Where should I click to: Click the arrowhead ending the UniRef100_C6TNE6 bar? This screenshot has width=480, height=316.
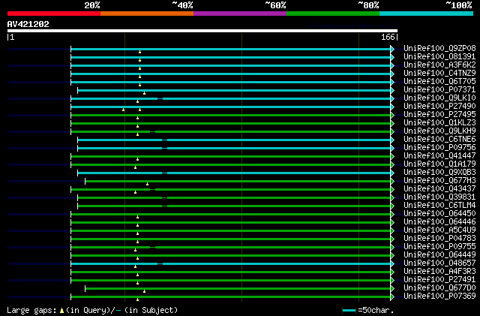(392, 140)
